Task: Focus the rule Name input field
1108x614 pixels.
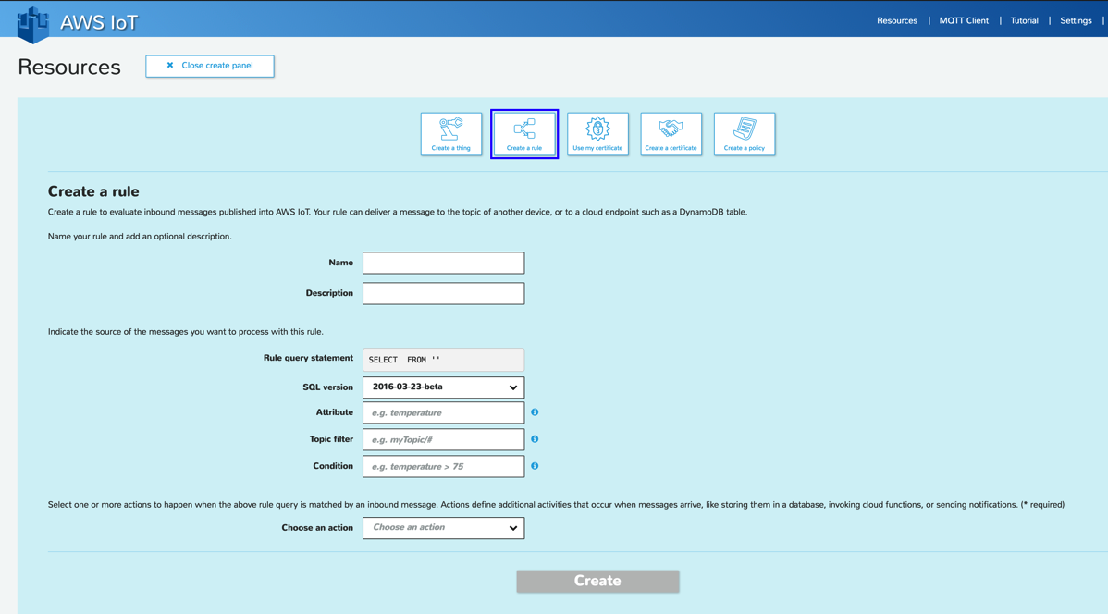Action: click(444, 263)
